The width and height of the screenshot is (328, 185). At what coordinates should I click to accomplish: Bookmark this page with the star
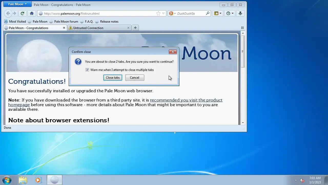point(158,13)
